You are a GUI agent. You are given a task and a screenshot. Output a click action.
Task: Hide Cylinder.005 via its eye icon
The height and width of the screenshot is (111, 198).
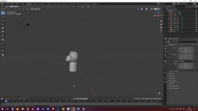[x=196, y=25]
